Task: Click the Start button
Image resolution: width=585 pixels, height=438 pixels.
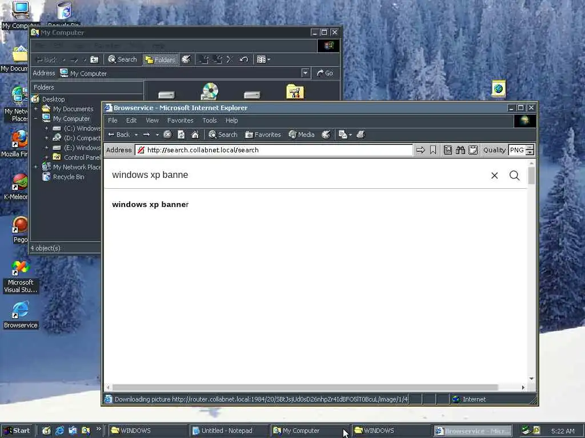Action: (17, 431)
